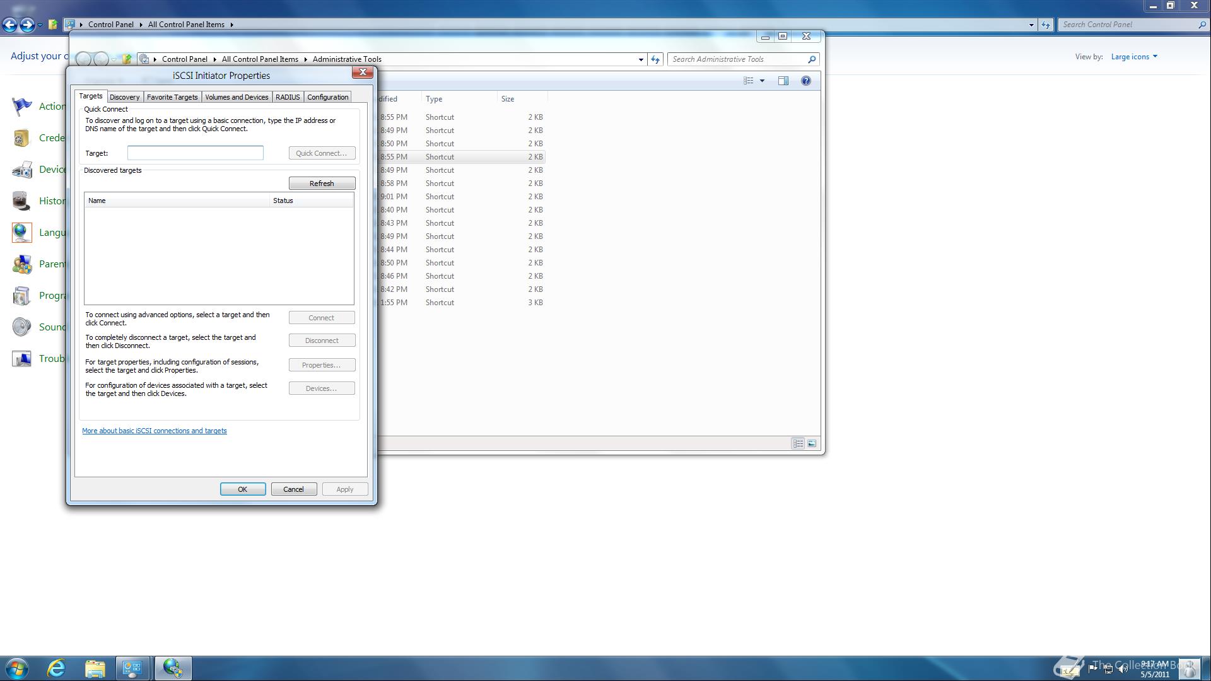Sort discovered targets by Status column

click(x=312, y=201)
